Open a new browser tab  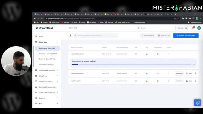(x=175, y=14)
